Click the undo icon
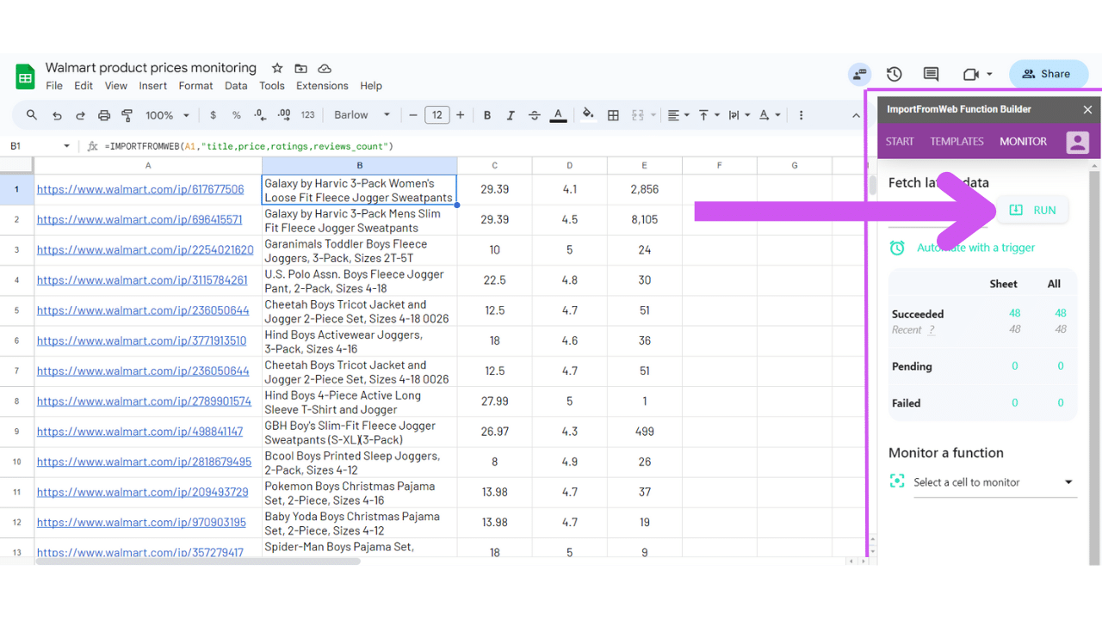 57,115
